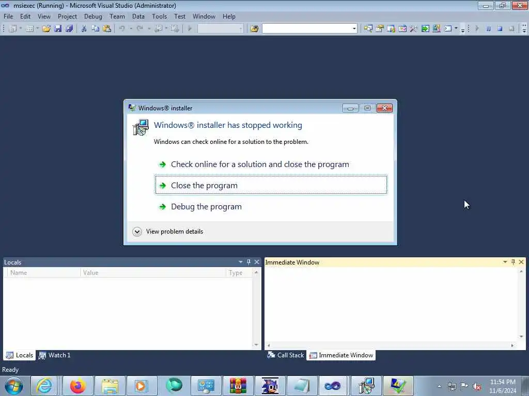Viewport: 529px width, 396px height.
Task: Switch to the Watch 1 tab
Action: coord(55,355)
